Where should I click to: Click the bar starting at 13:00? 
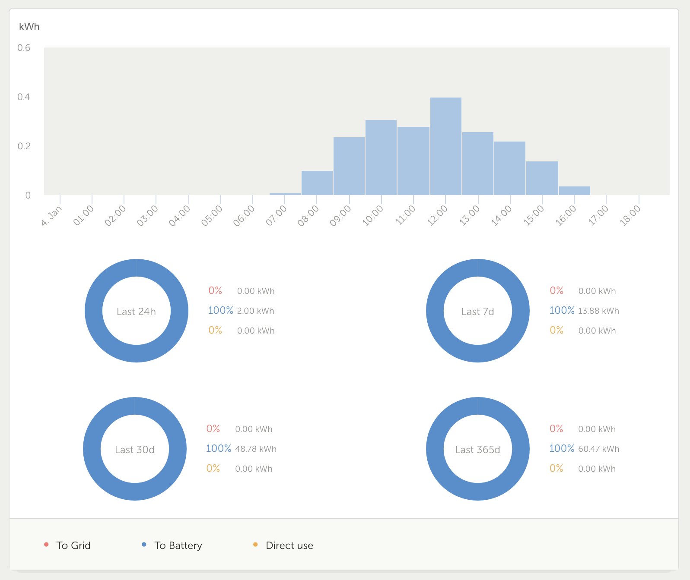click(478, 164)
